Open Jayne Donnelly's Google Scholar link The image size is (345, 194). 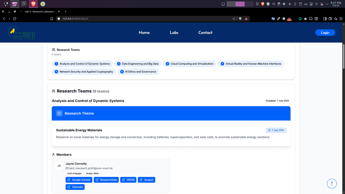point(79,180)
